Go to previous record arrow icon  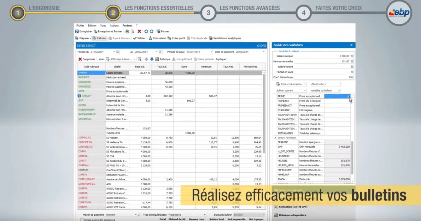(146, 31)
